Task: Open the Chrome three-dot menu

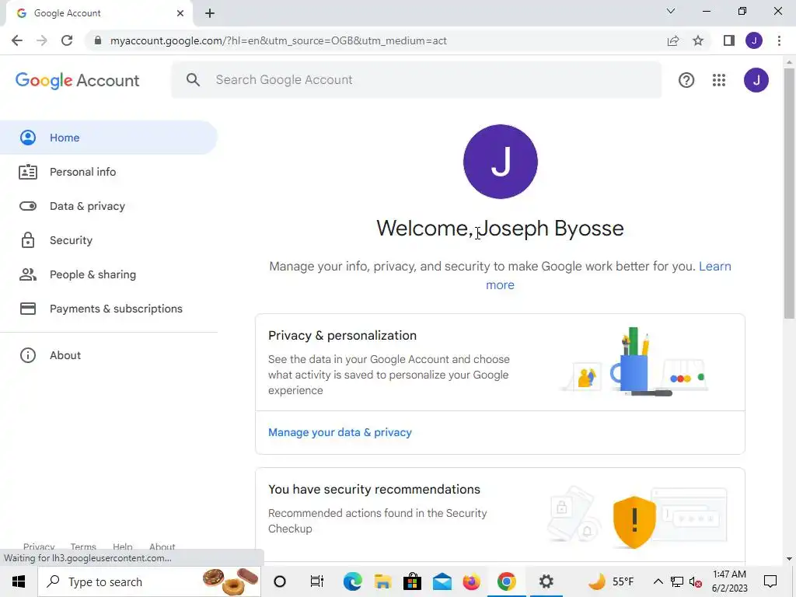Action: pyautogui.click(x=779, y=40)
